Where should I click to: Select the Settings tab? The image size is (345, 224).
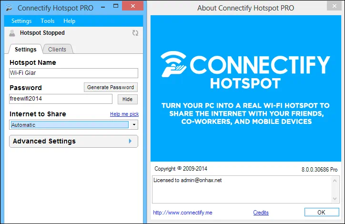point(26,49)
